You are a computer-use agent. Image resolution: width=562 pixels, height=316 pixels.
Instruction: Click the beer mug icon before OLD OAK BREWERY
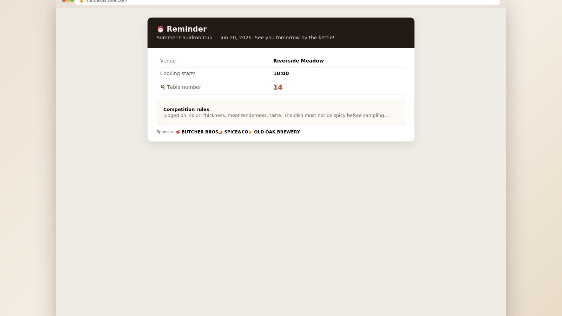pos(250,132)
